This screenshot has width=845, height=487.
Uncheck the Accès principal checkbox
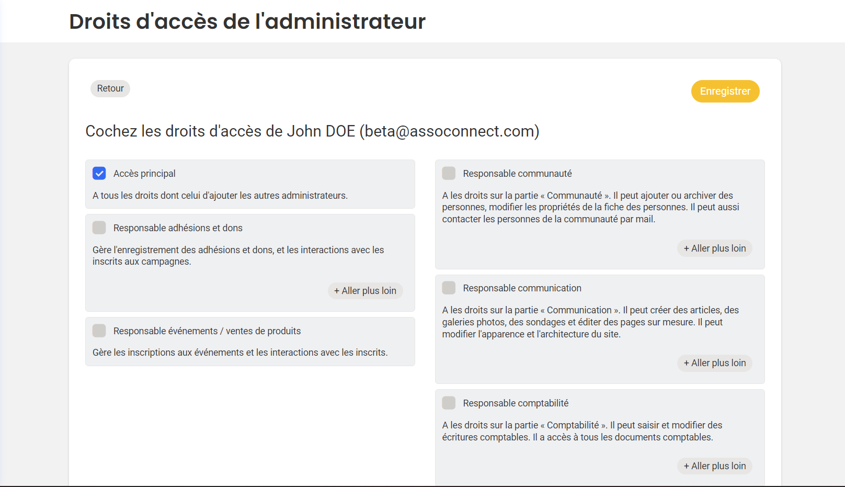click(99, 173)
